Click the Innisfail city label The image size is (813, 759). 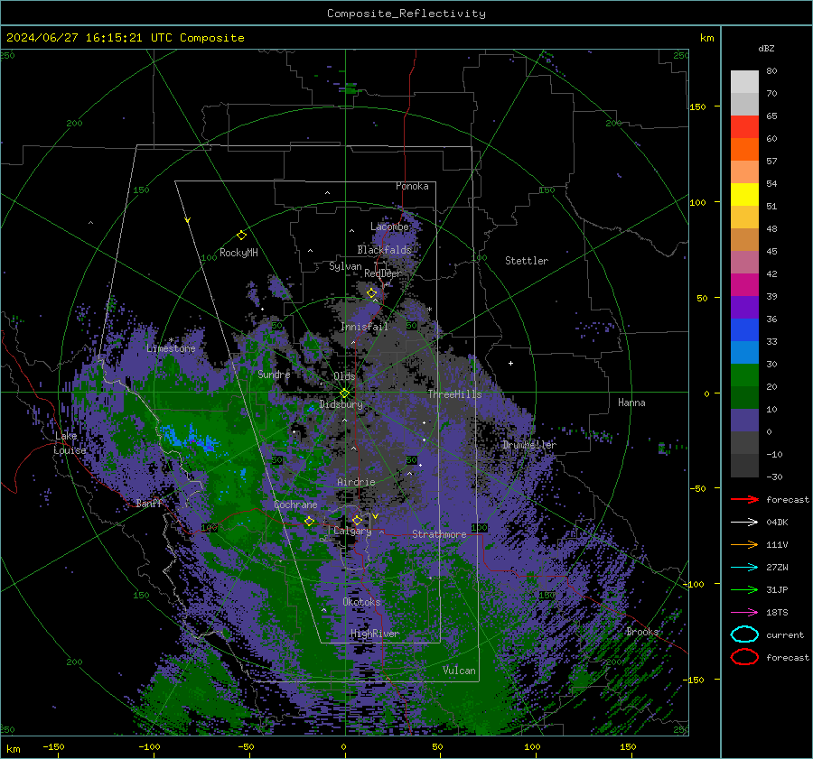(364, 327)
